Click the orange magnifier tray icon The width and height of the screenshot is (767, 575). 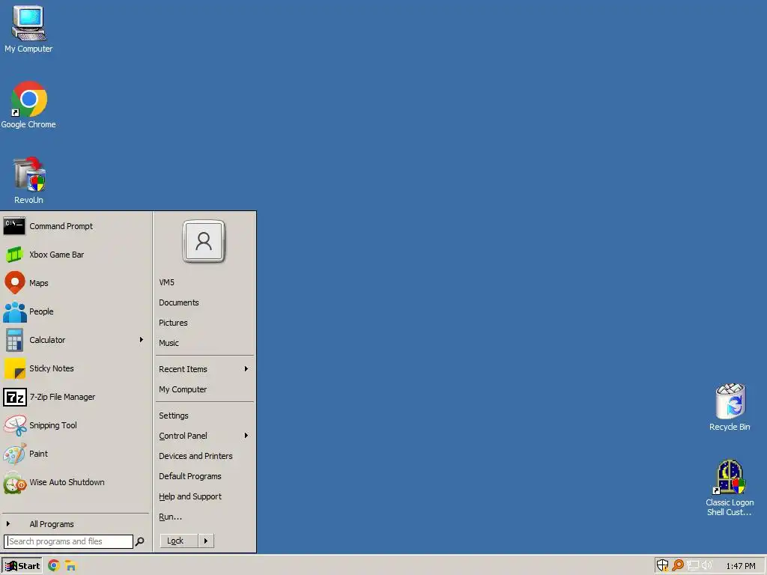678,565
